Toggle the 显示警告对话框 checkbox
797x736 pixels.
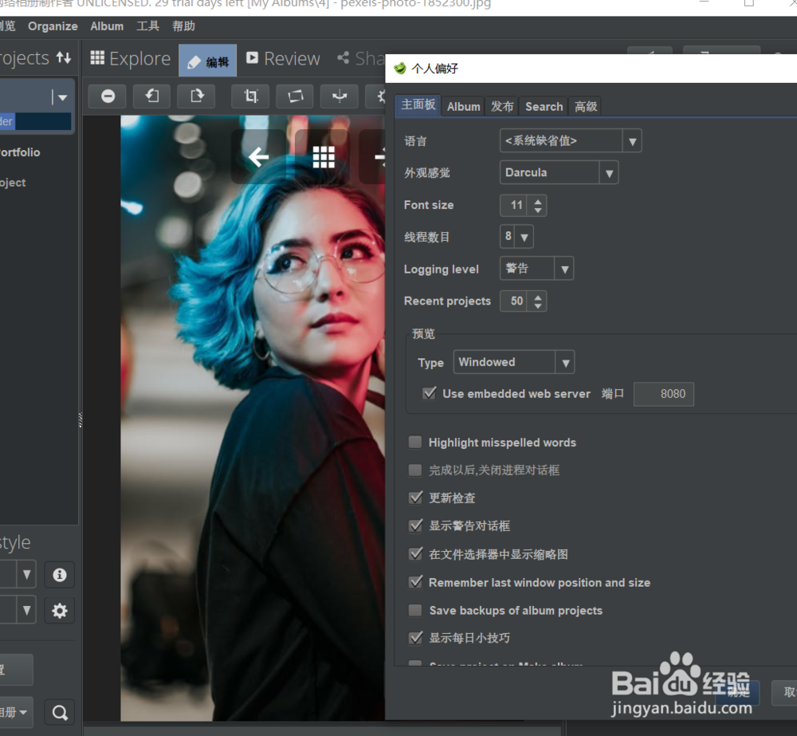coord(415,525)
